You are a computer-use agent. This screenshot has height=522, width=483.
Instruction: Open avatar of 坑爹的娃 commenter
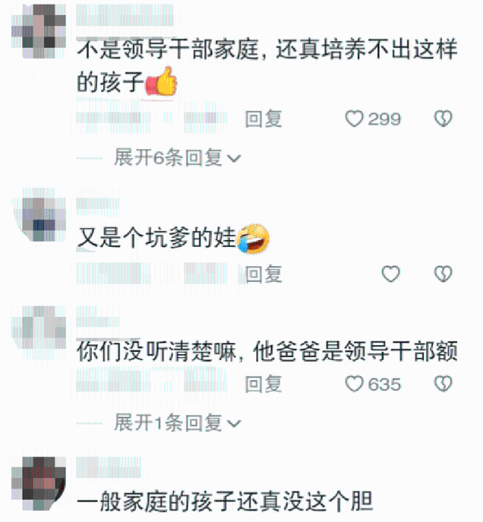point(39,215)
